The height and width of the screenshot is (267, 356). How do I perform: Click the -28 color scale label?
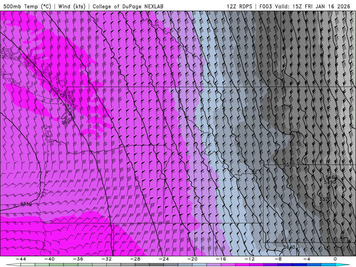(135, 259)
